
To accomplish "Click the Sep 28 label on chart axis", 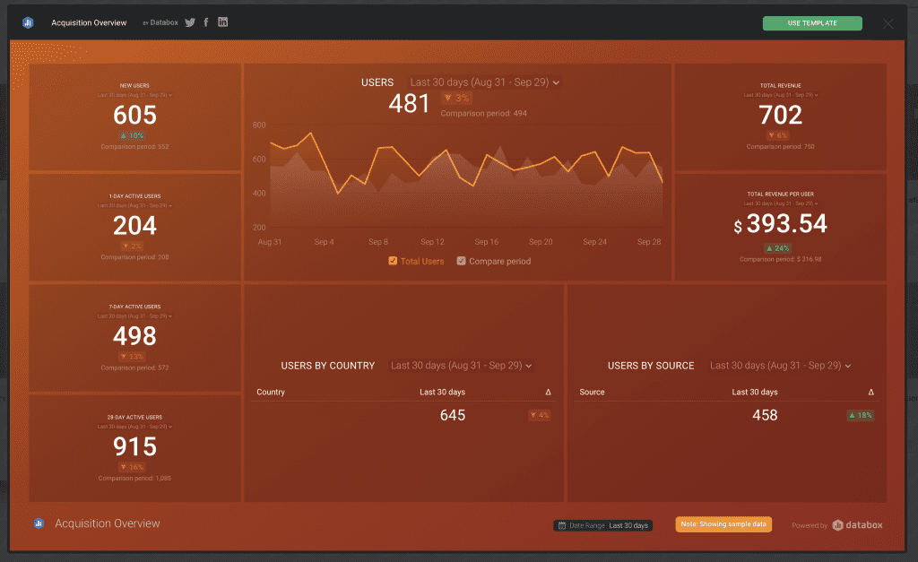I will (x=649, y=242).
